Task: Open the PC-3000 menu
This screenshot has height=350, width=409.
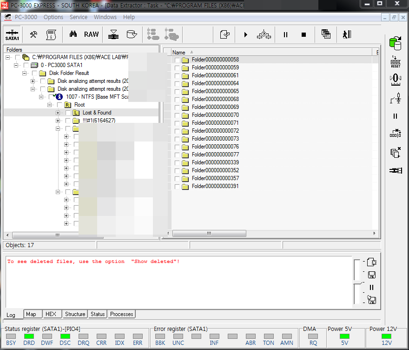Action: coord(26,17)
